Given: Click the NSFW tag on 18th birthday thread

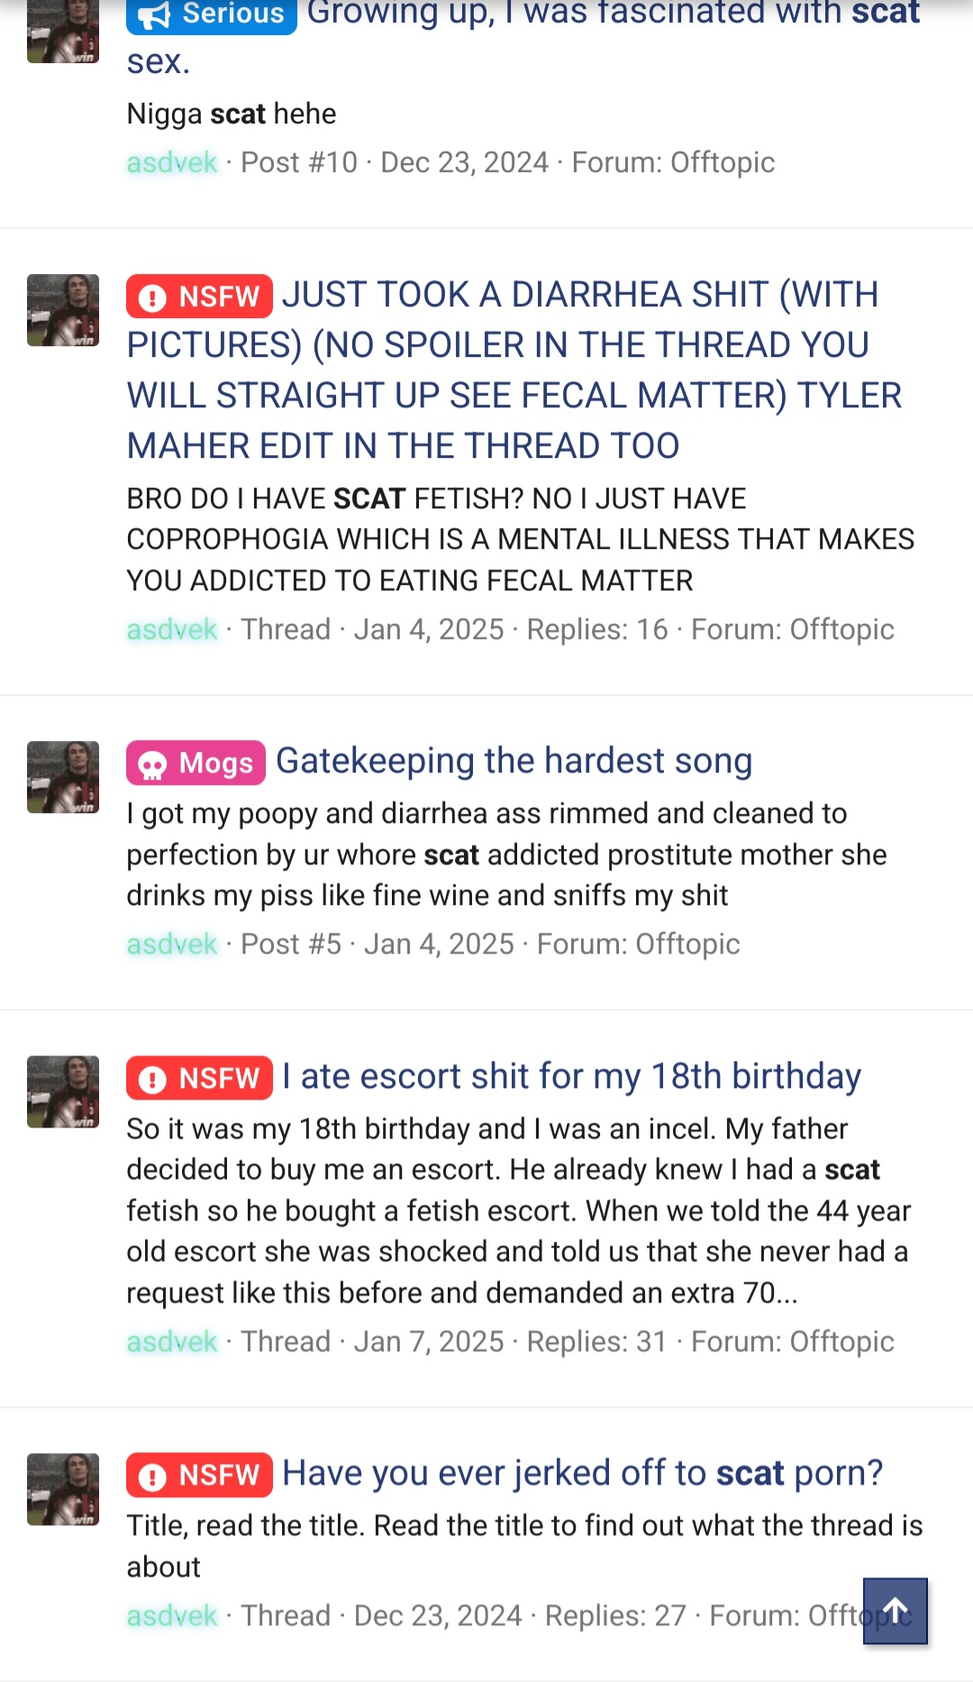Looking at the screenshot, I should click(199, 1077).
